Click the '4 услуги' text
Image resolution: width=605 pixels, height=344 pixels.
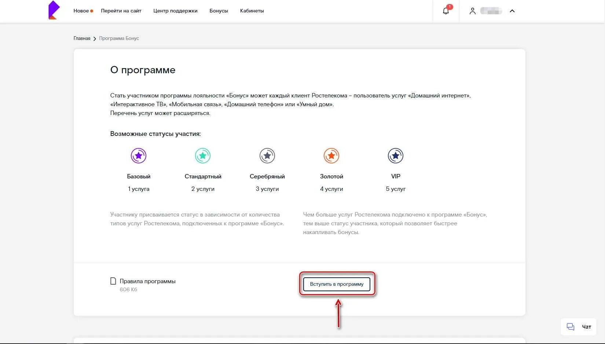331,189
